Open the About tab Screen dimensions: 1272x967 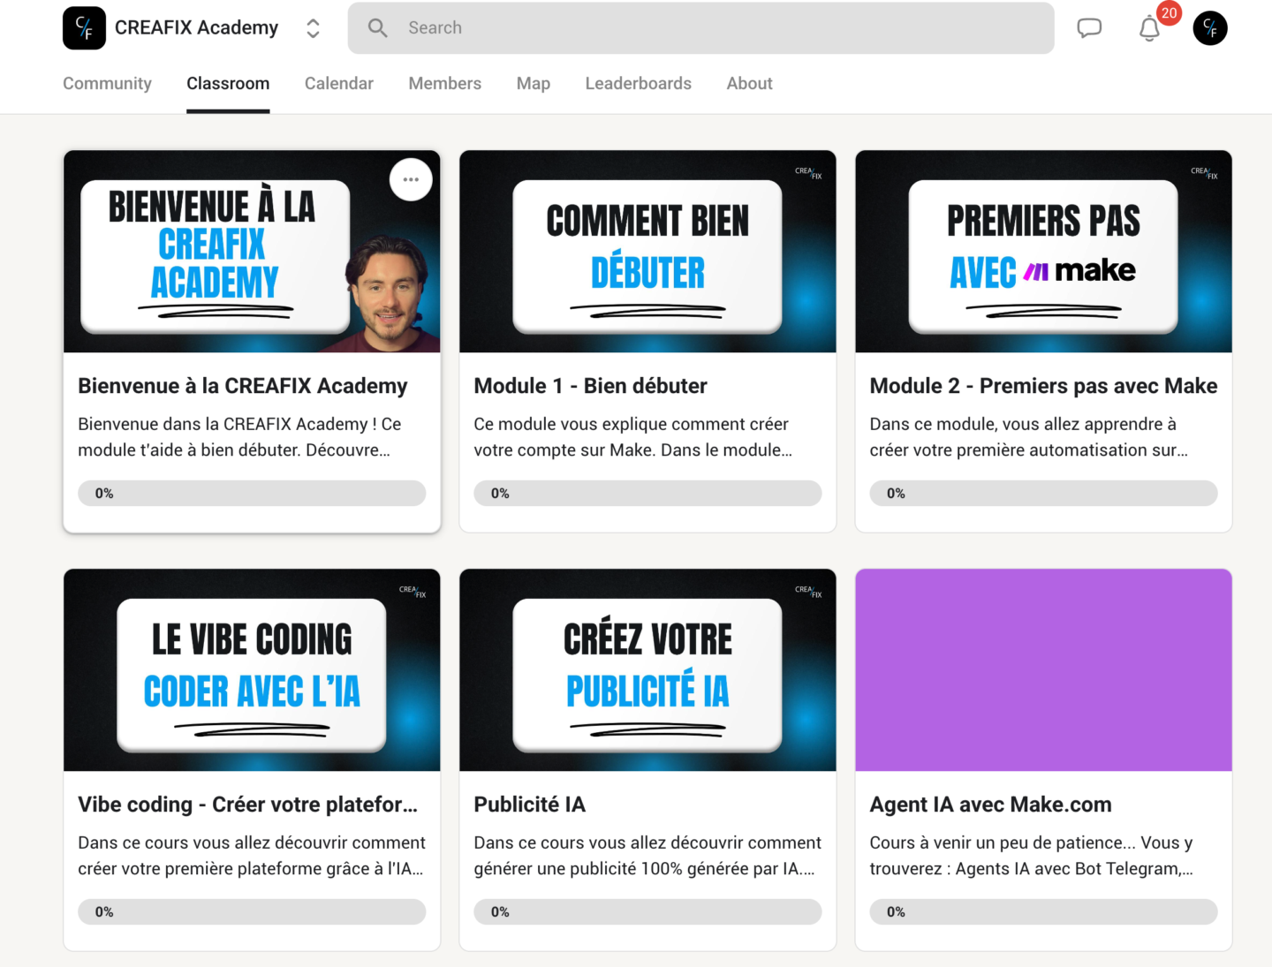pos(749,83)
